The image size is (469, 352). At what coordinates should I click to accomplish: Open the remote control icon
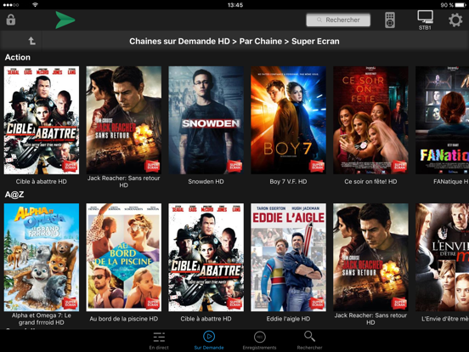pos(390,20)
